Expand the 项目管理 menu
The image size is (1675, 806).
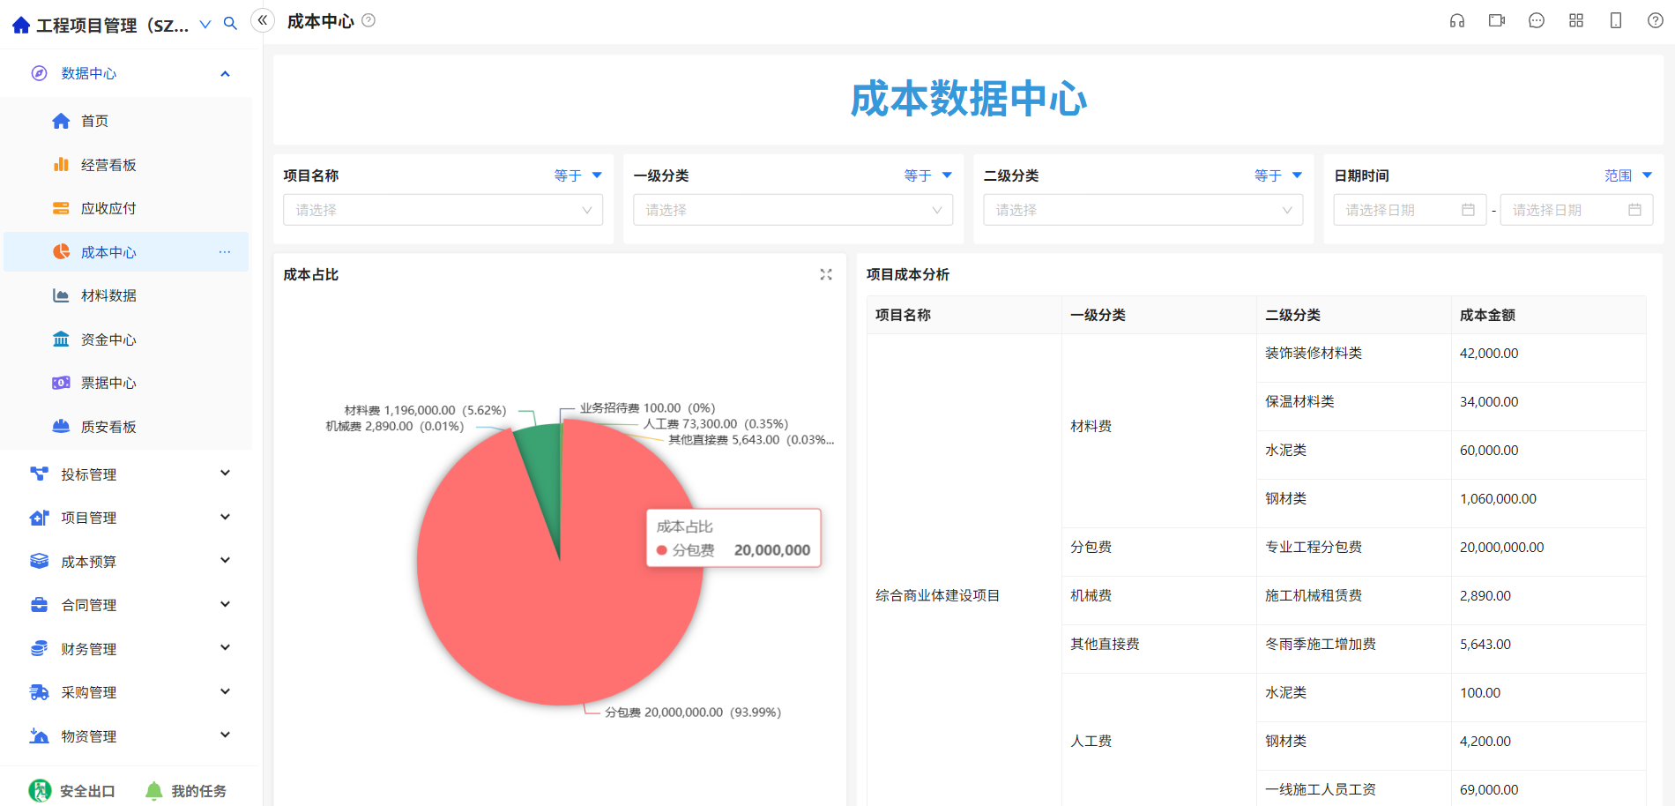[x=225, y=517]
